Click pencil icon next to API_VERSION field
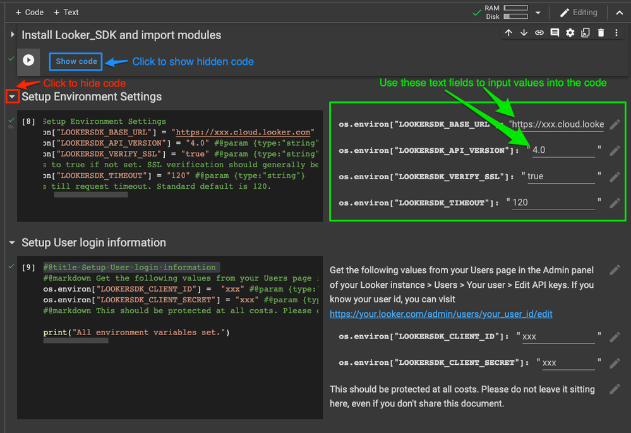Viewport: 631px width, 433px height. tap(615, 151)
